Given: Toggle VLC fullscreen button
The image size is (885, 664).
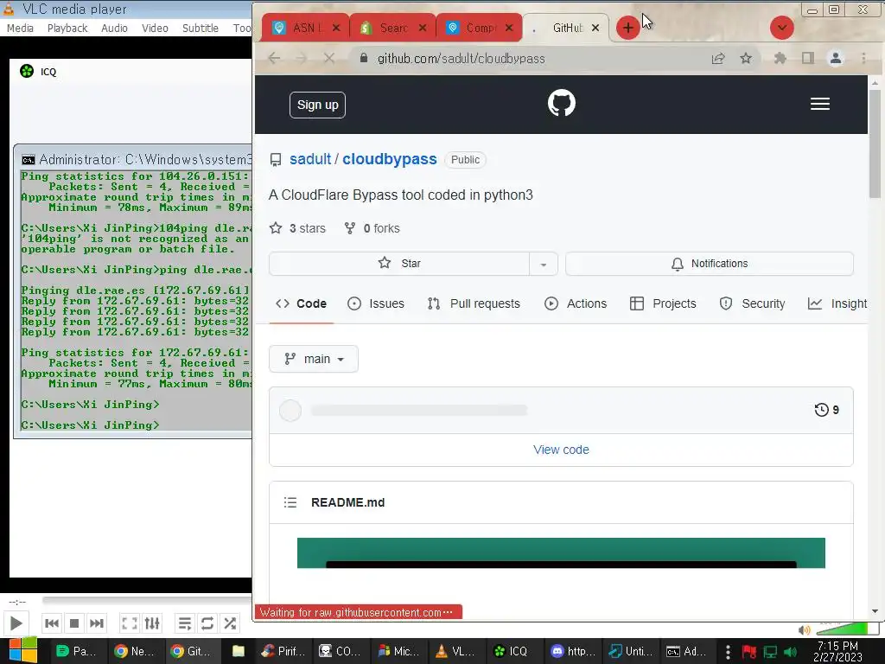Looking at the screenshot, I should pos(130,623).
